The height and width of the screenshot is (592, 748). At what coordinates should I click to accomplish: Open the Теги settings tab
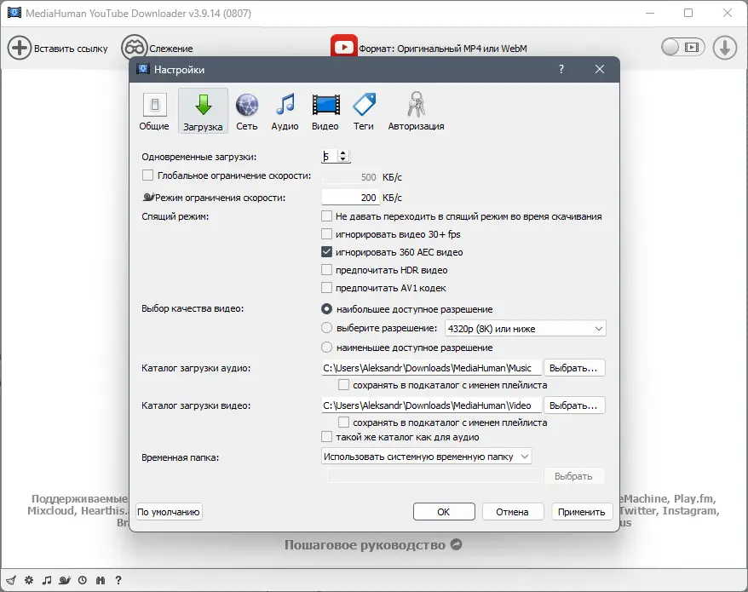pyautogui.click(x=364, y=112)
